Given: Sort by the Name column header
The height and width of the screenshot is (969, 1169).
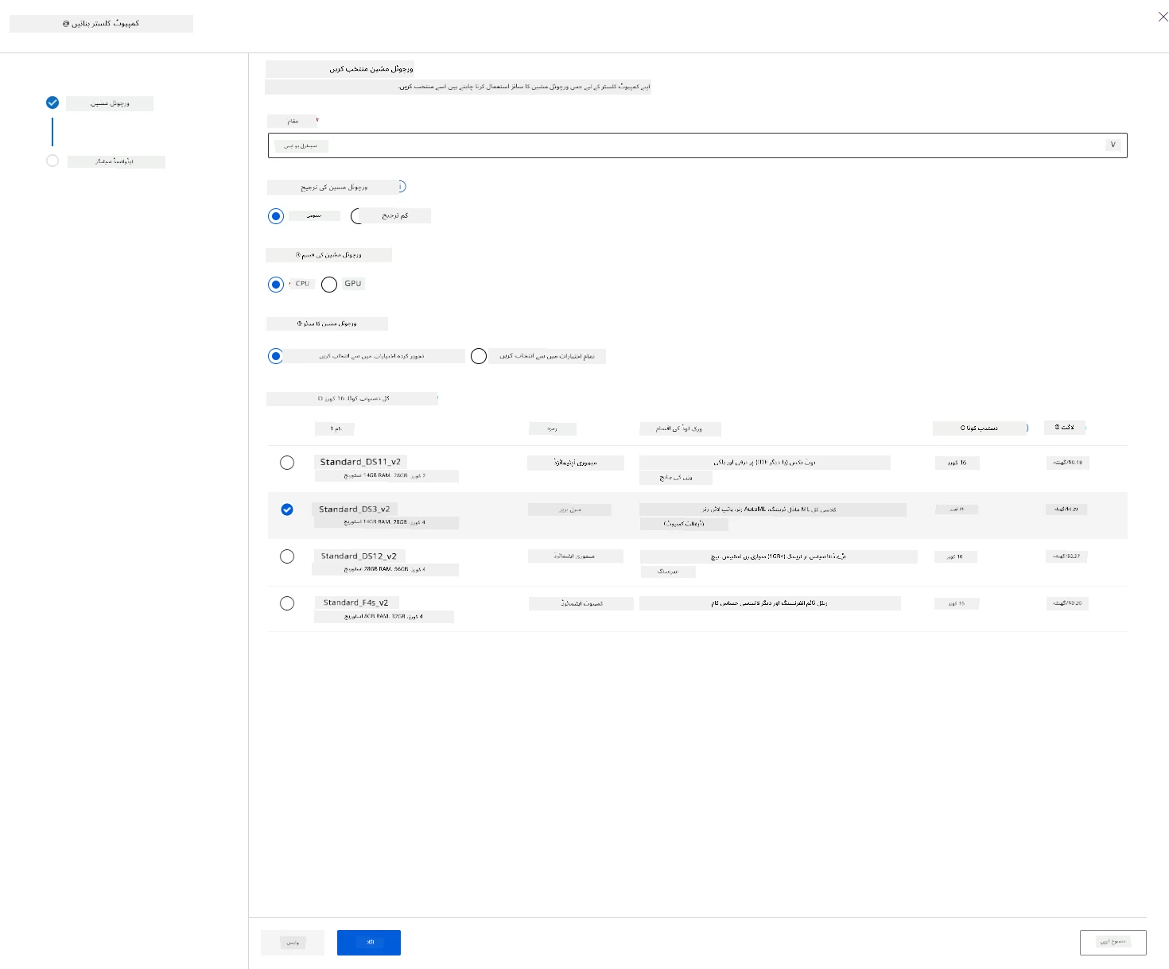Looking at the screenshot, I should [x=336, y=428].
